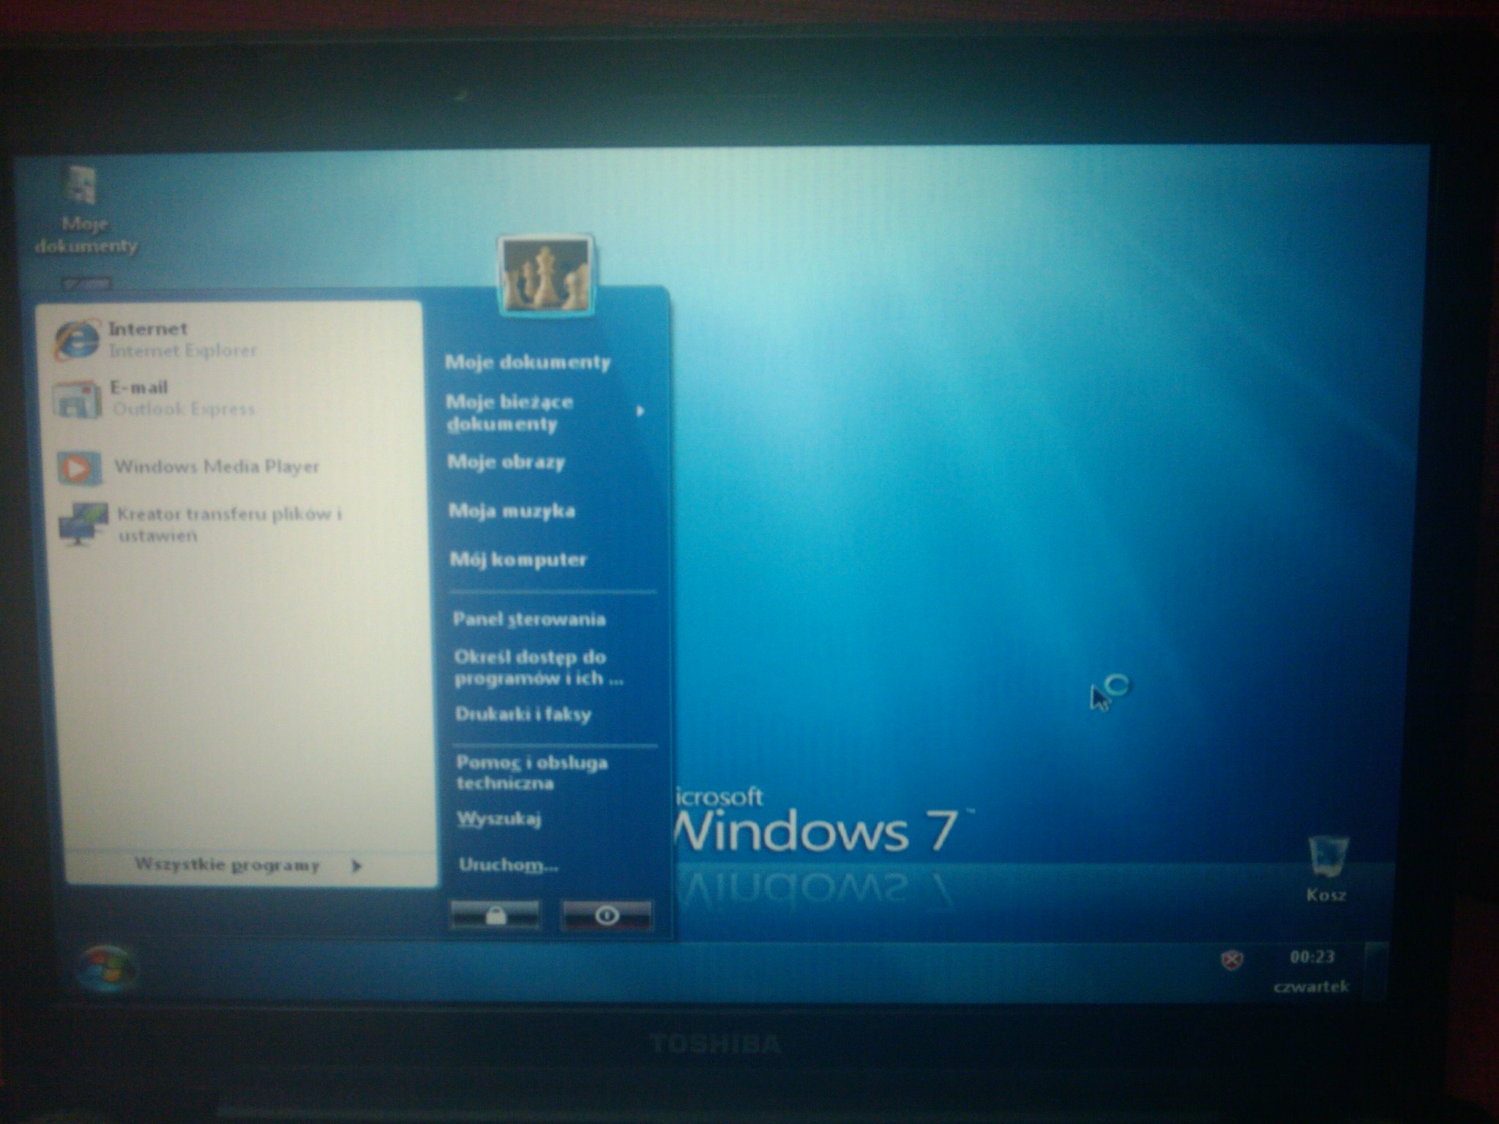Open the Windows Media Player icon
Viewport: 1499px width, 1124px height.
[x=80, y=467]
